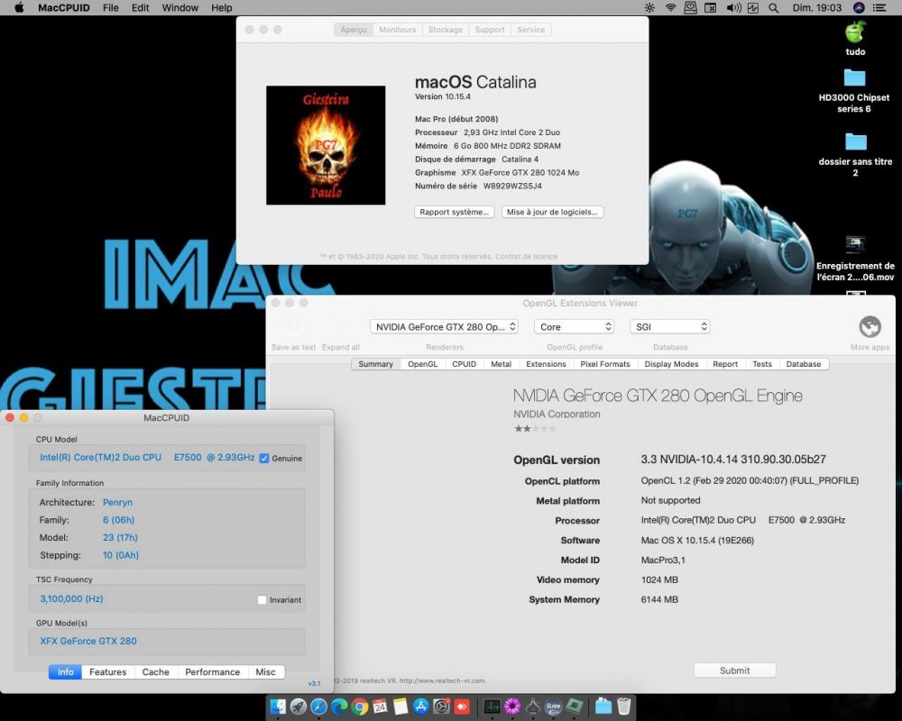902x721 pixels.
Task: Open the Help menu
Action: coord(222,7)
